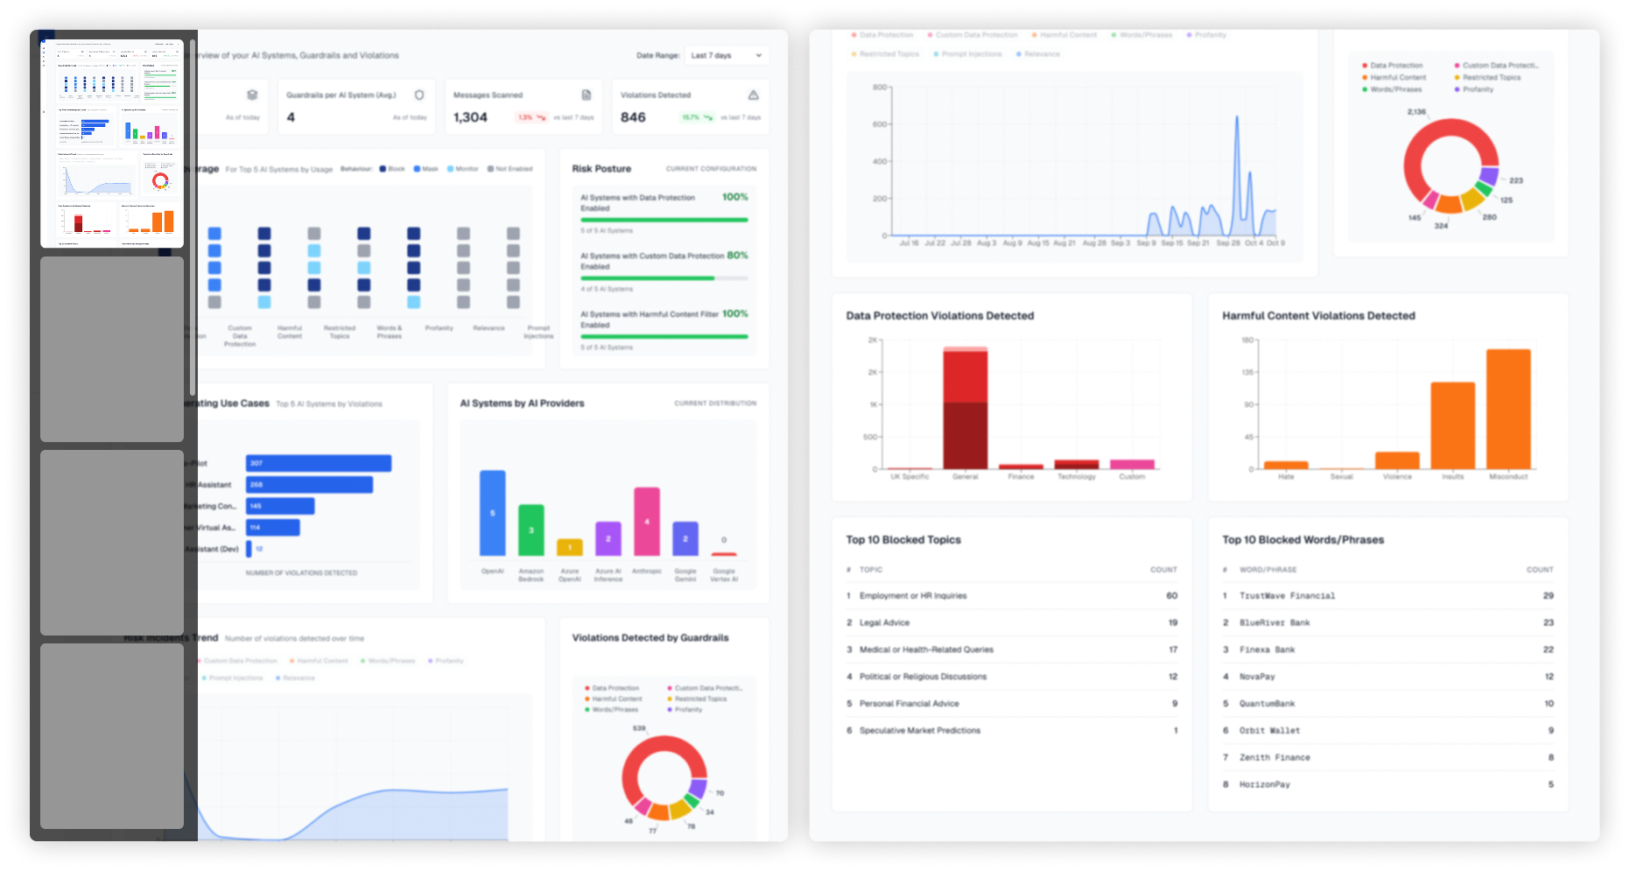Click the AI Systems with Harmful Content Filter progress bar
Screen dimensions: 1630x871
[x=664, y=336]
